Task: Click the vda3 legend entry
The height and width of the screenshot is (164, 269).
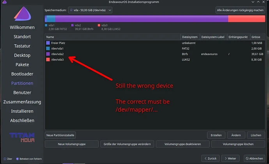Action: point(109,27)
